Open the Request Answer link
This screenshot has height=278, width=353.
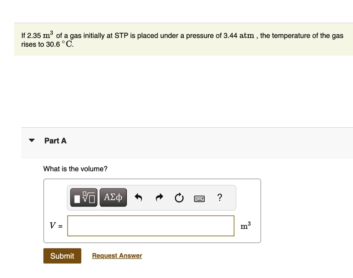(117, 255)
